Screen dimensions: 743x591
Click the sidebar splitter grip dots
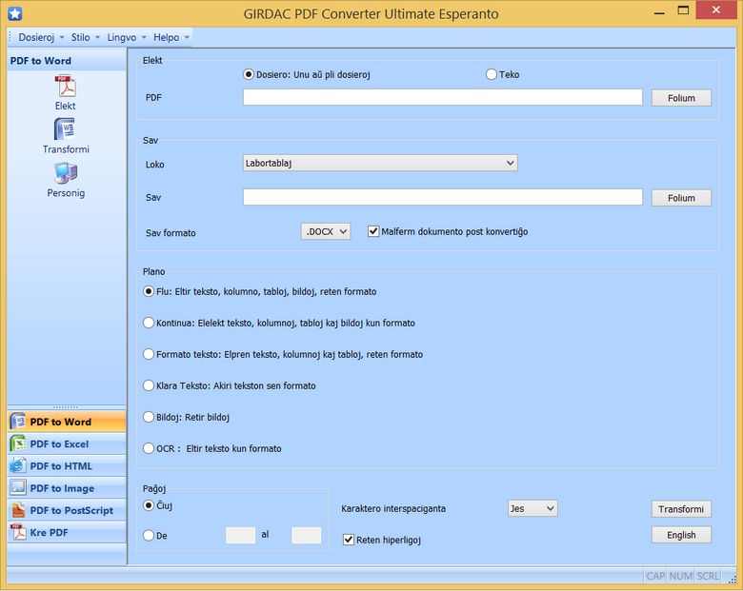66,406
